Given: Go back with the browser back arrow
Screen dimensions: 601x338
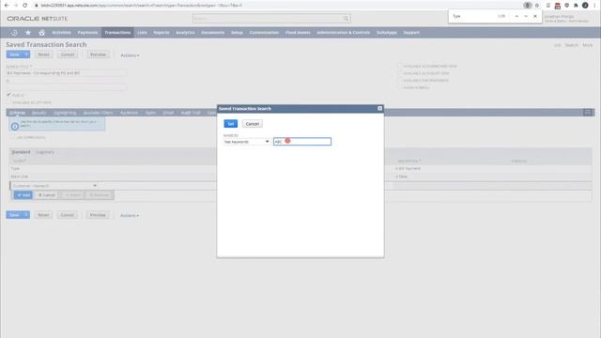Looking at the screenshot, I should click(7, 6).
